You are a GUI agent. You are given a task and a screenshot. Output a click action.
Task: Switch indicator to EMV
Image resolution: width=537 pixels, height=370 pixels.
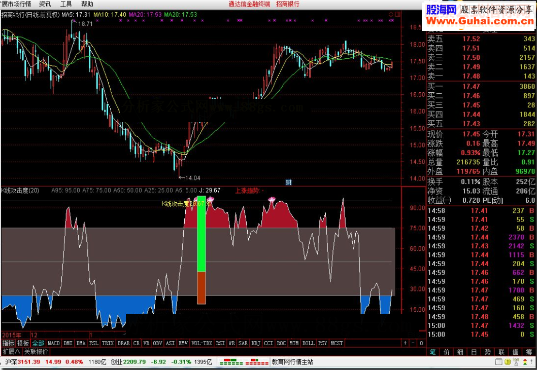pos(183,343)
